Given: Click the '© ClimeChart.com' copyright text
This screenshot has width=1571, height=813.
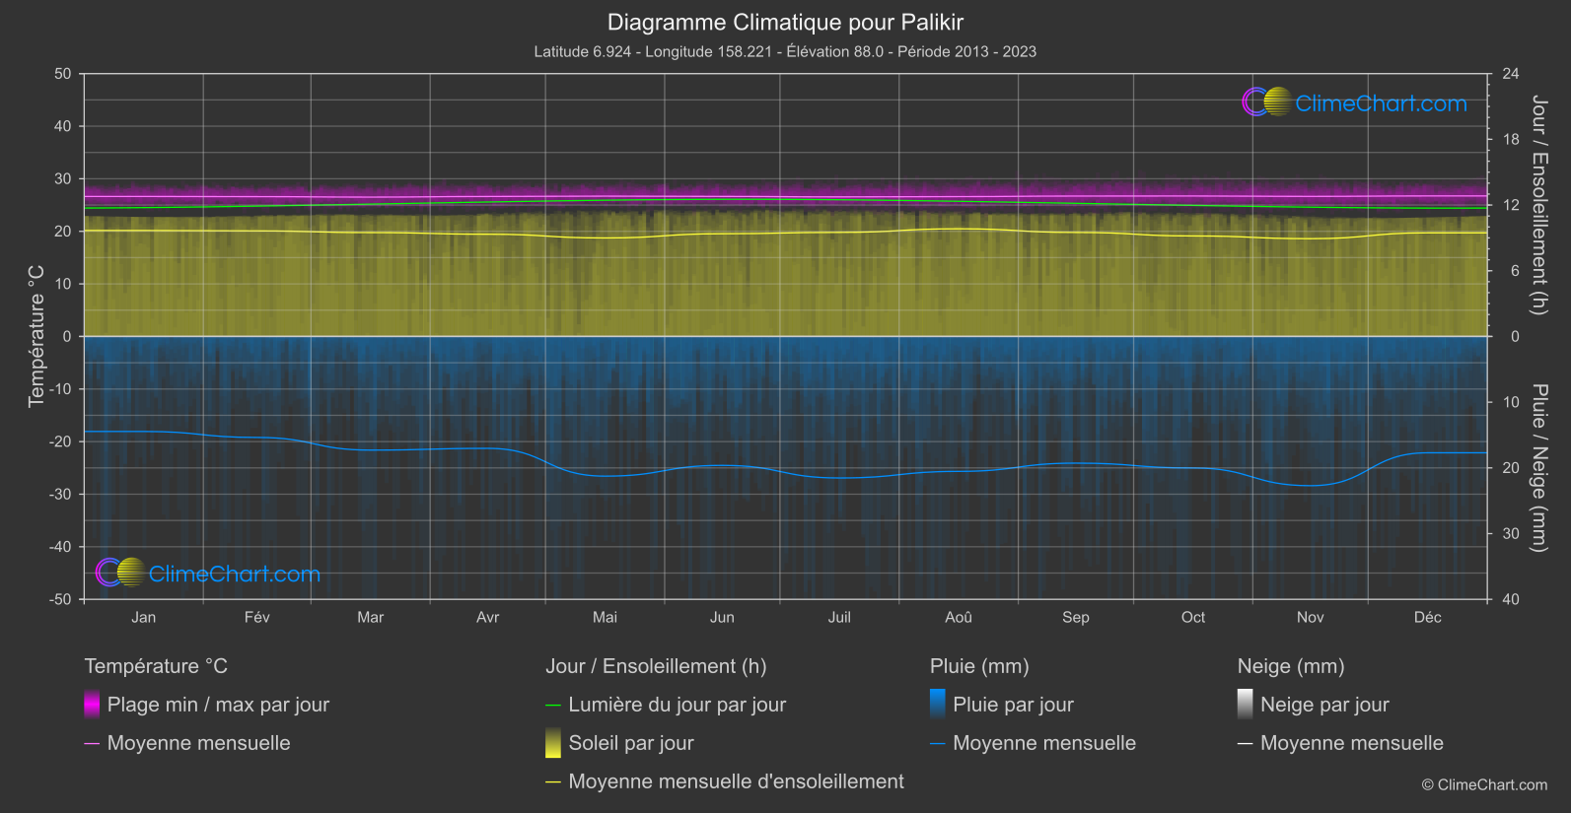Looking at the screenshot, I should [1484, 785].
